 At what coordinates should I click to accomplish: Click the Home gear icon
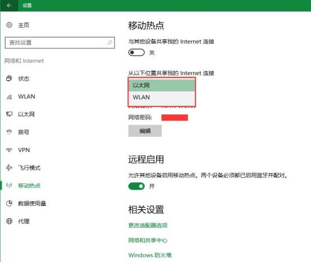(9, 25)
